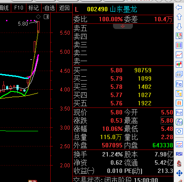
Task: Switch to candlestick K-line chart icon
Action: click(179, 65)
